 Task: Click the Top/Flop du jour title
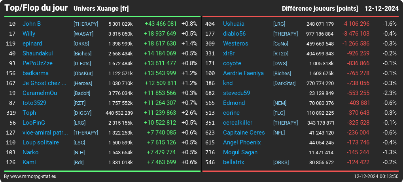[x=36, y=8]
